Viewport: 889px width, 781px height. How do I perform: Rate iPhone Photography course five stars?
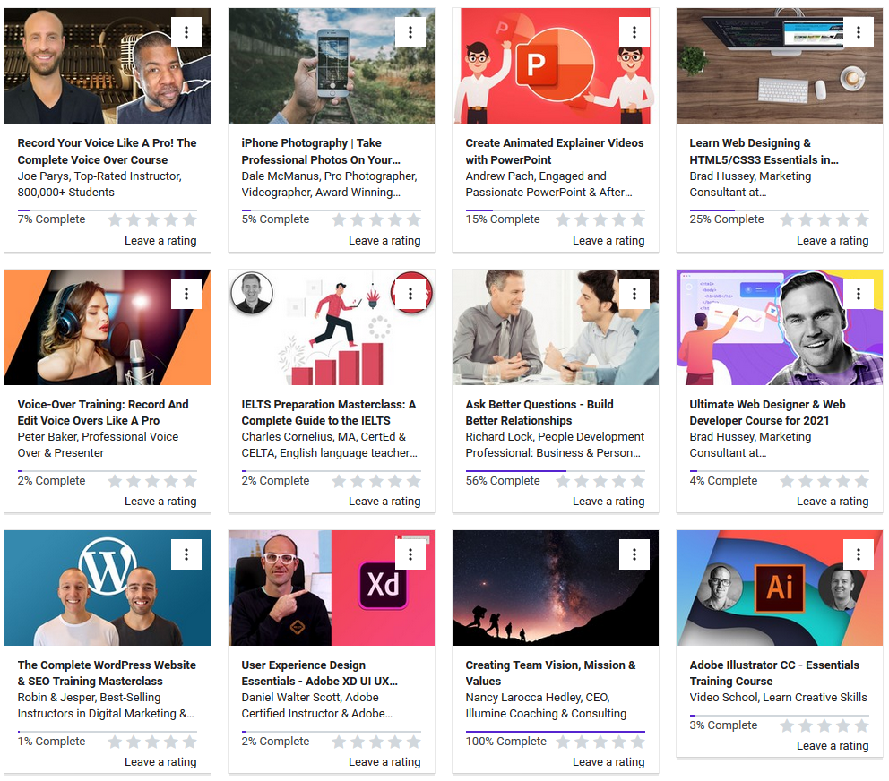413,219
